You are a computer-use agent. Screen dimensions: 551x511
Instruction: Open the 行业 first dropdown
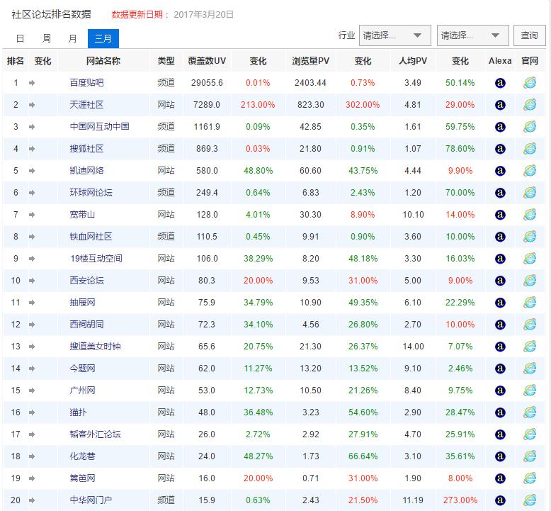[x=395, y=35]
